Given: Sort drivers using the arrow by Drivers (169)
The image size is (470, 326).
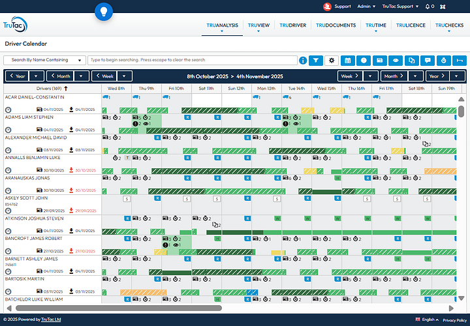Looking at the screenshot, I should (x=66, y=88).
